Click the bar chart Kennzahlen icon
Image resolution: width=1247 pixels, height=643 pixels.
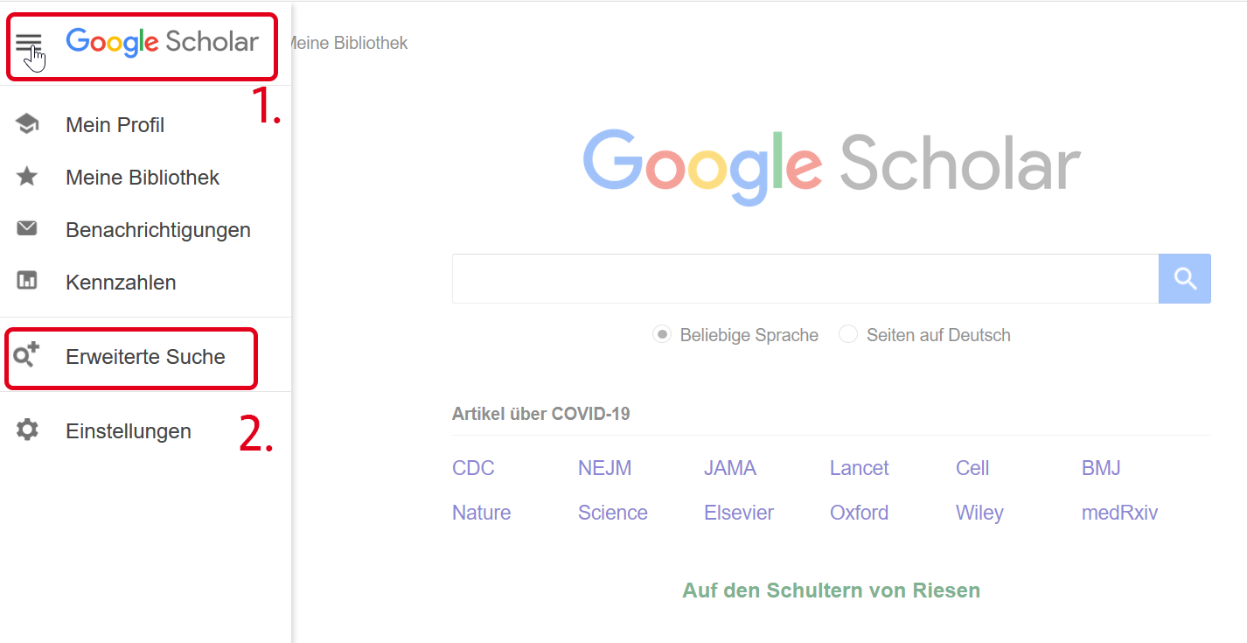[27, 282]
